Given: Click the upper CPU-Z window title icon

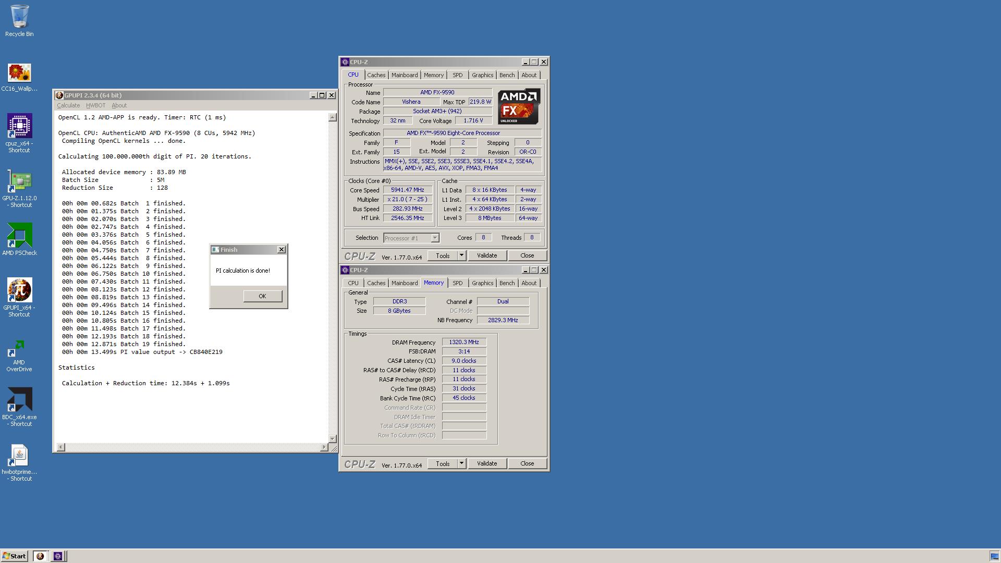Looking at the screenshot, I should [x=345, y=62].
